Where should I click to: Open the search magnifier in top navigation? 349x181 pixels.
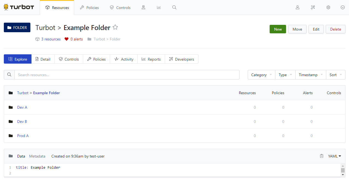[174, 7]
